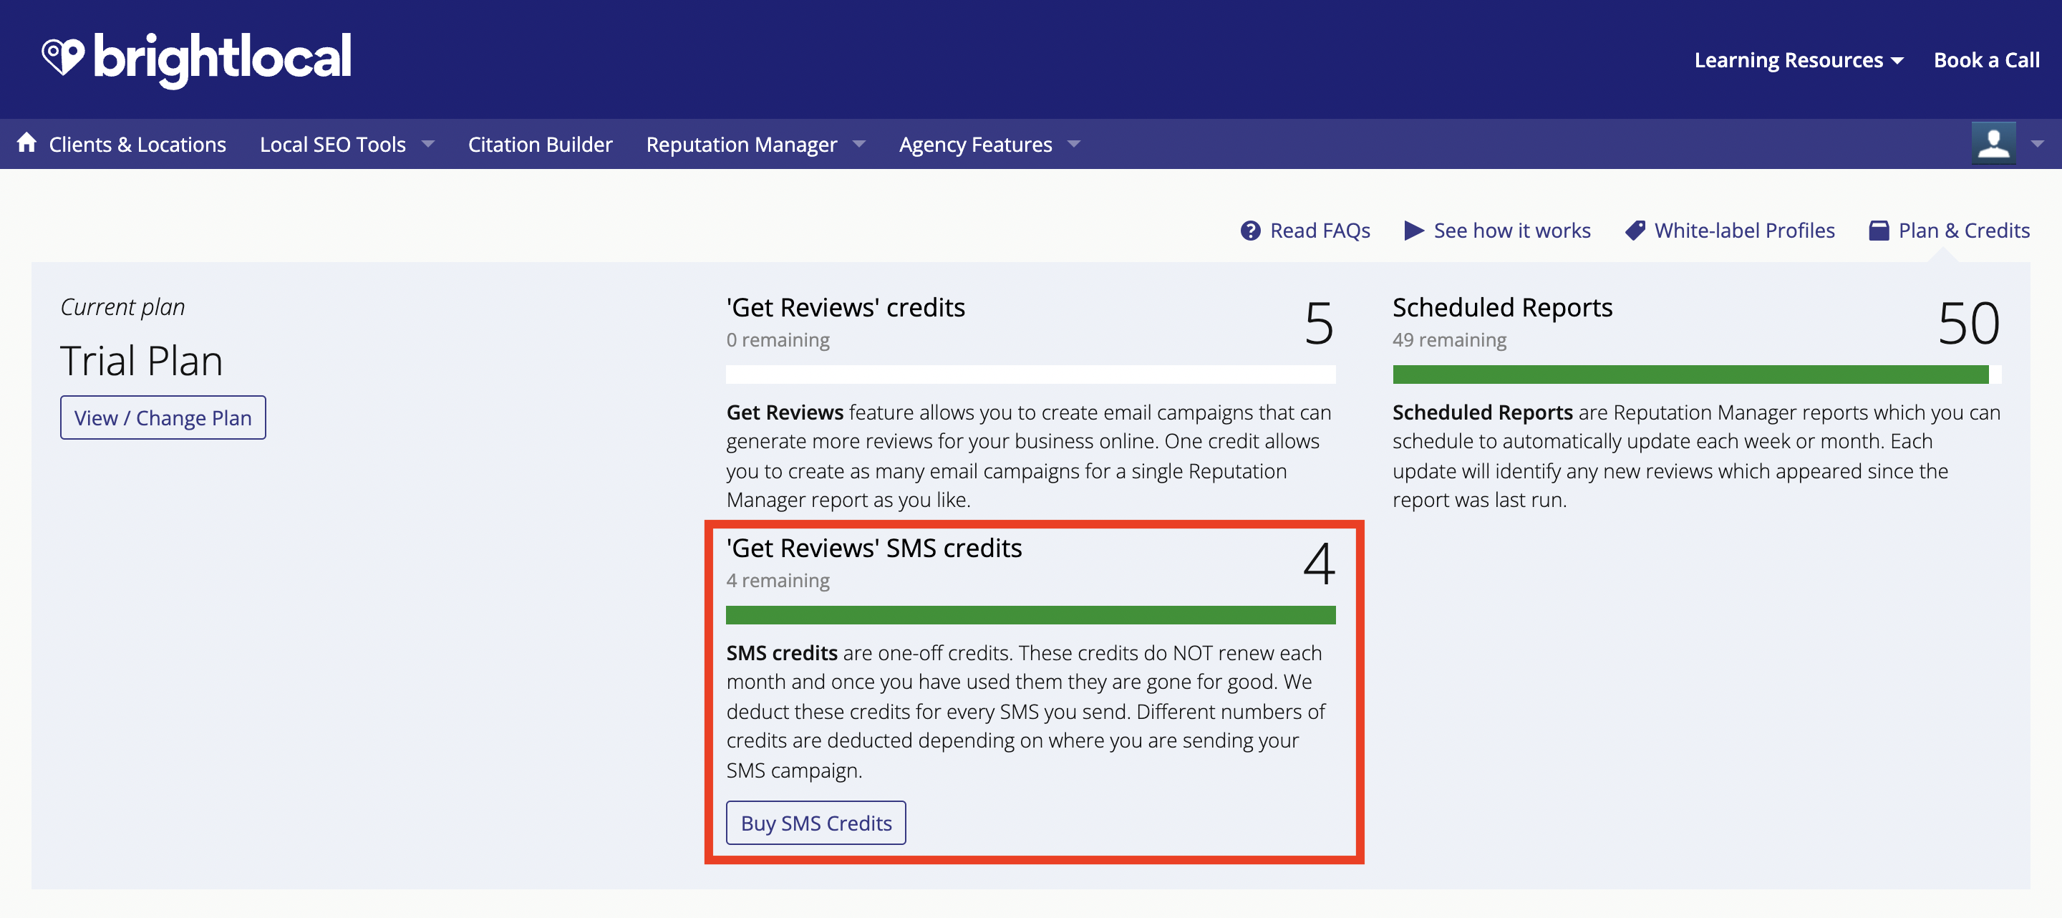Click the '49 remaining' text
The width and height of the screenshot is (2062, 918).
point(1450,340)
